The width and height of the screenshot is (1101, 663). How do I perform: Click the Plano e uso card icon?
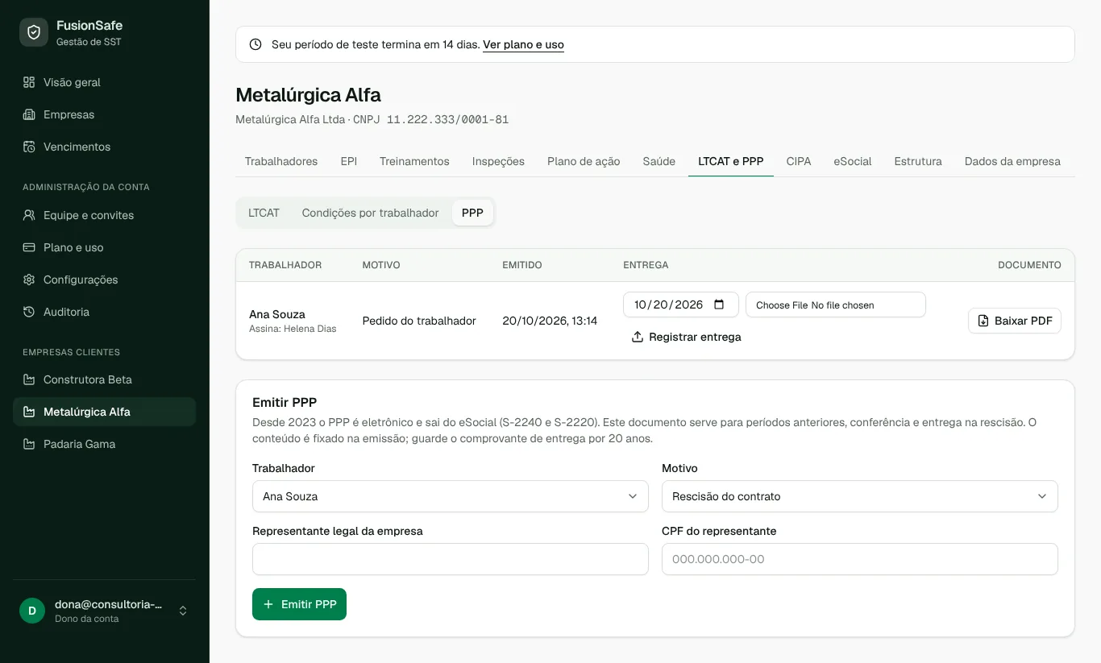29,247
